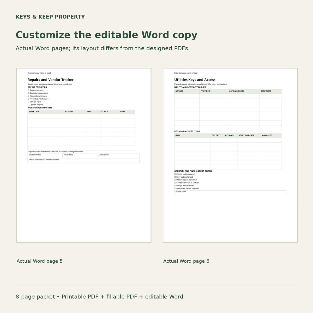Select the ASSIGNED TO column header
Viewport: 313px width, 313px height.
click(x=75, y=112)
